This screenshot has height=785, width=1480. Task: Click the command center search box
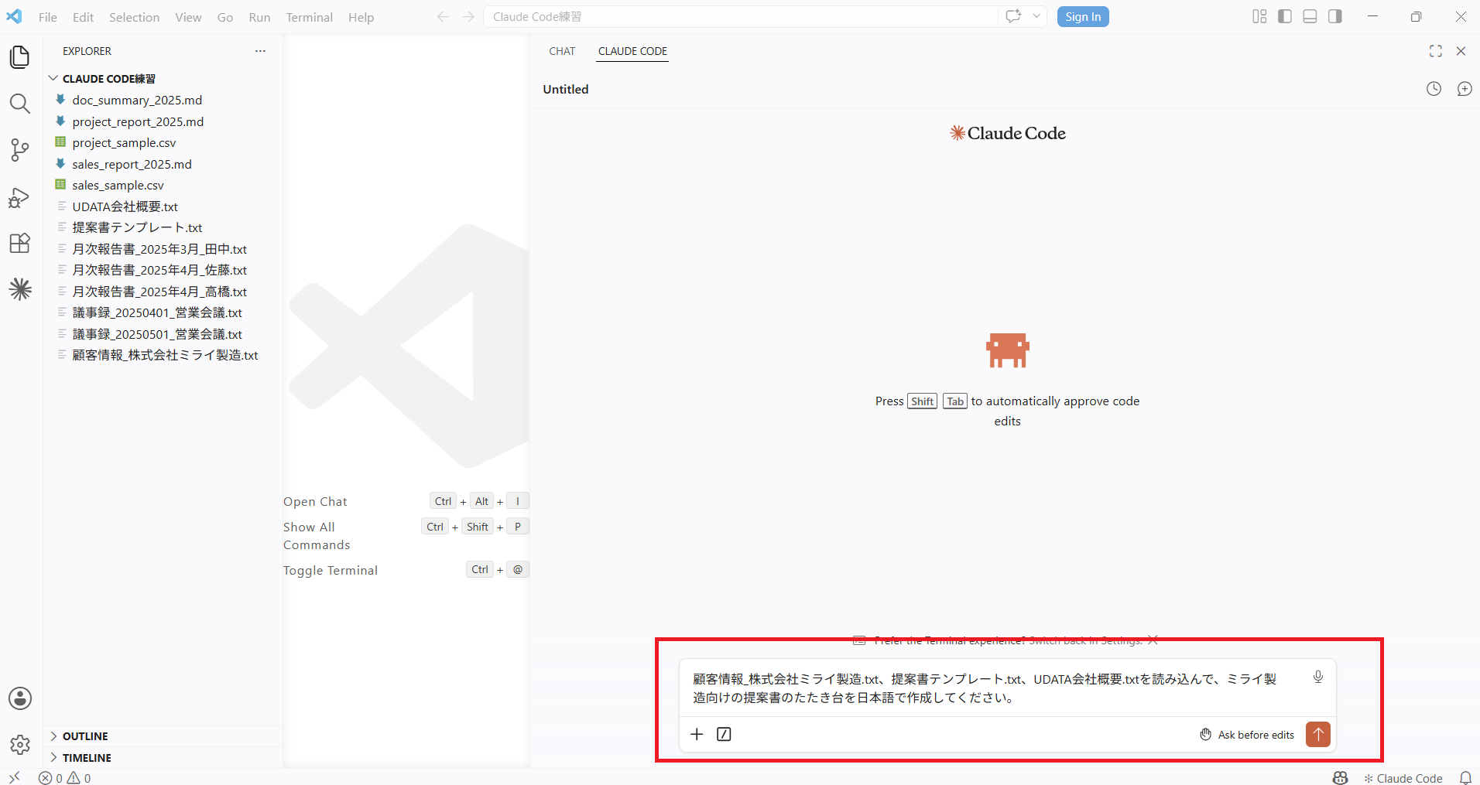741,17
